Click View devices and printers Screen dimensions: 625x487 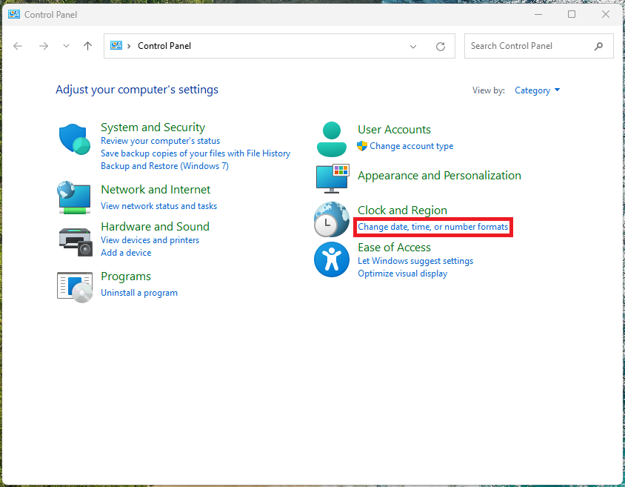click(150, 240)
